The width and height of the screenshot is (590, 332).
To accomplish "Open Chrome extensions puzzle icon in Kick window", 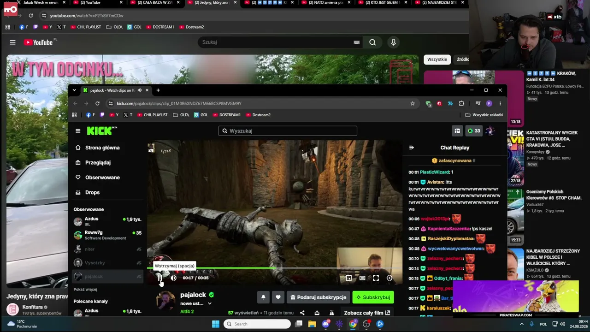I will click(461, 104).
